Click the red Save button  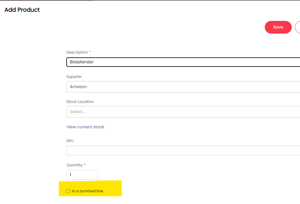[x=278, y=27]
